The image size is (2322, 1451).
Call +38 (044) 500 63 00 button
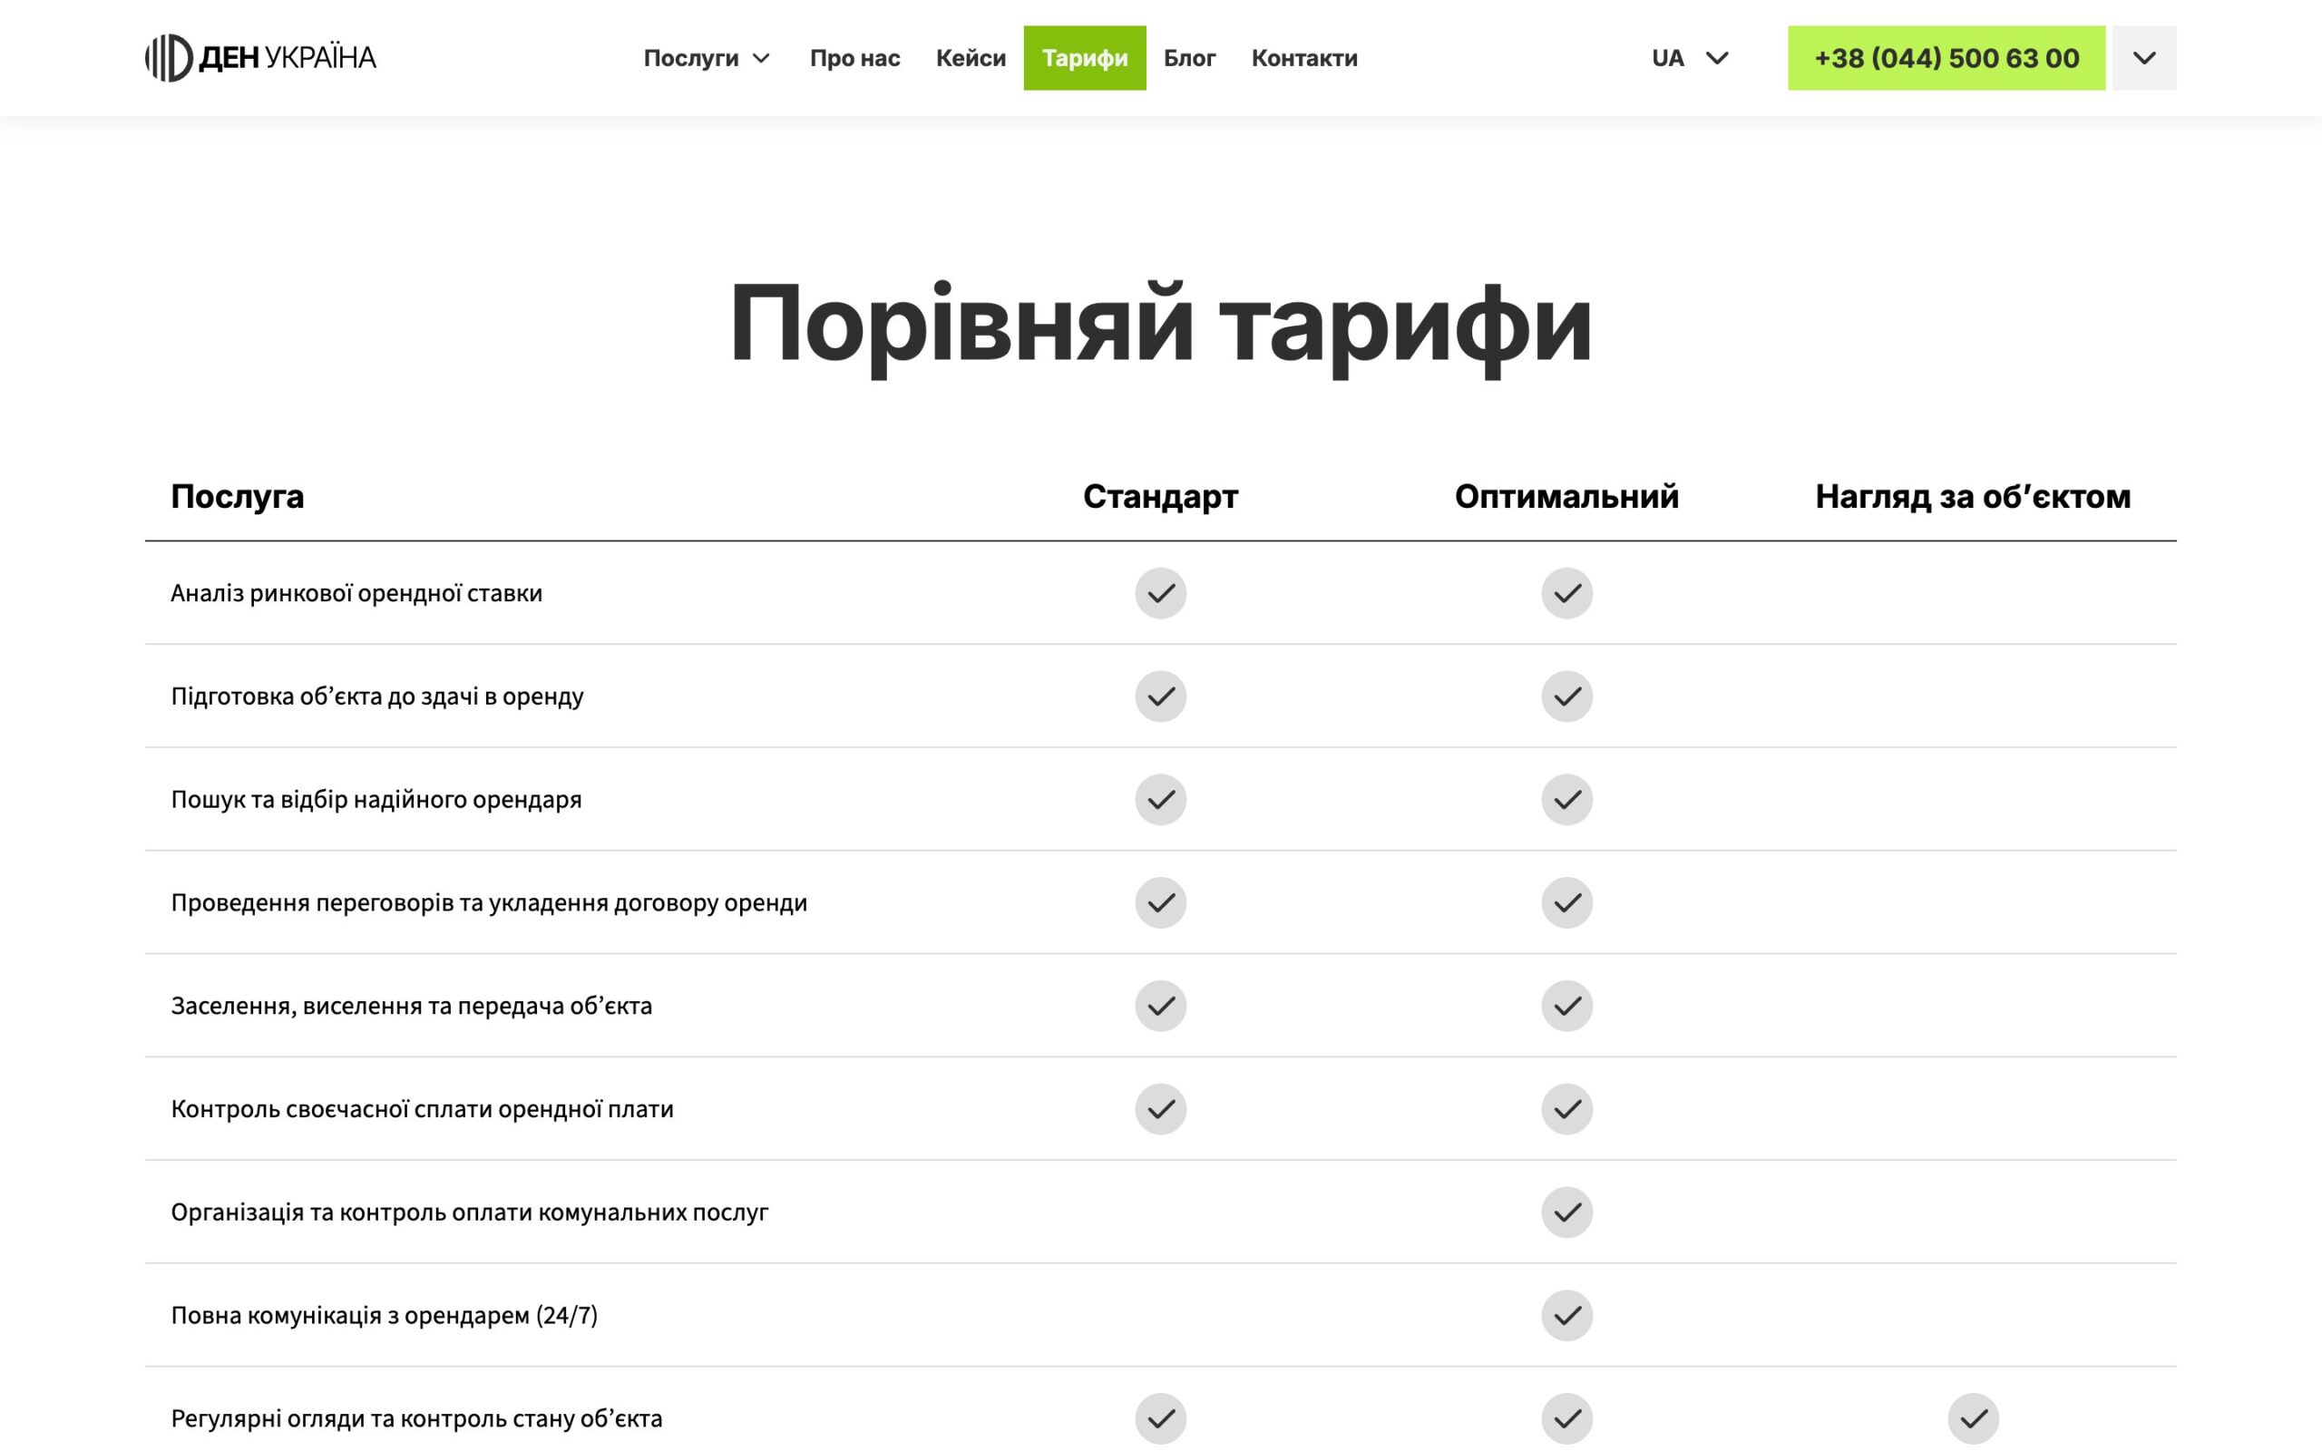(x=1946, y=57)
